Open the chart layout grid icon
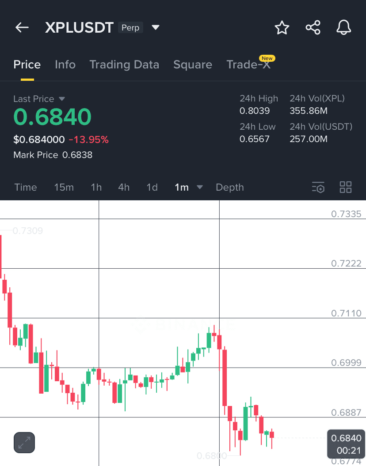 346,187
